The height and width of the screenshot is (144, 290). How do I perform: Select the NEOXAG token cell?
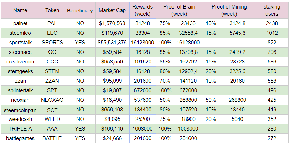(x=52, y=100)
